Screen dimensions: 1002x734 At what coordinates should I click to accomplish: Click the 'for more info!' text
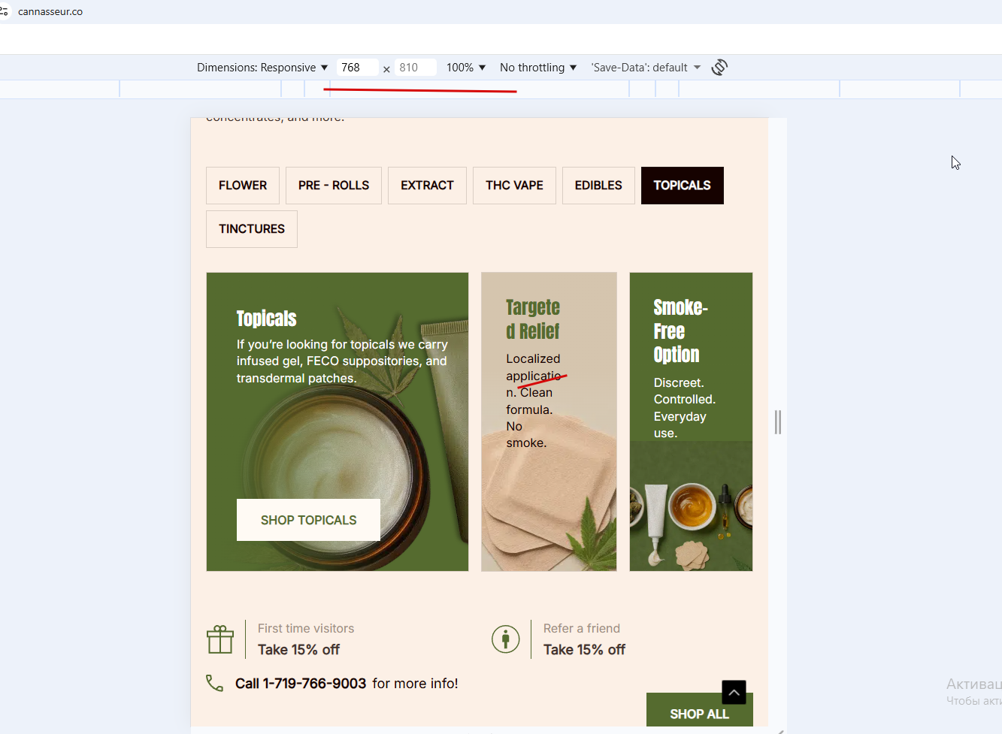click(415, 684)
